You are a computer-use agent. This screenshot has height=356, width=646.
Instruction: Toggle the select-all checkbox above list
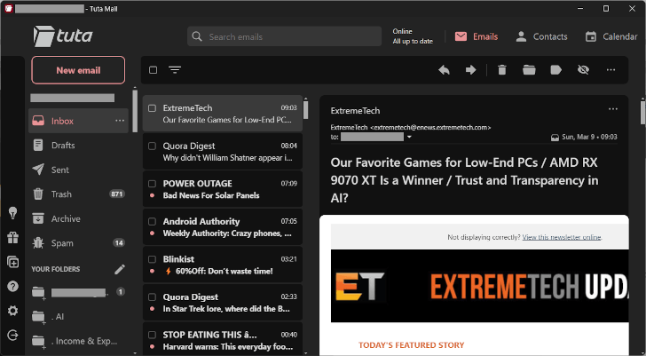pyautogui.click(x=153, y=70)
